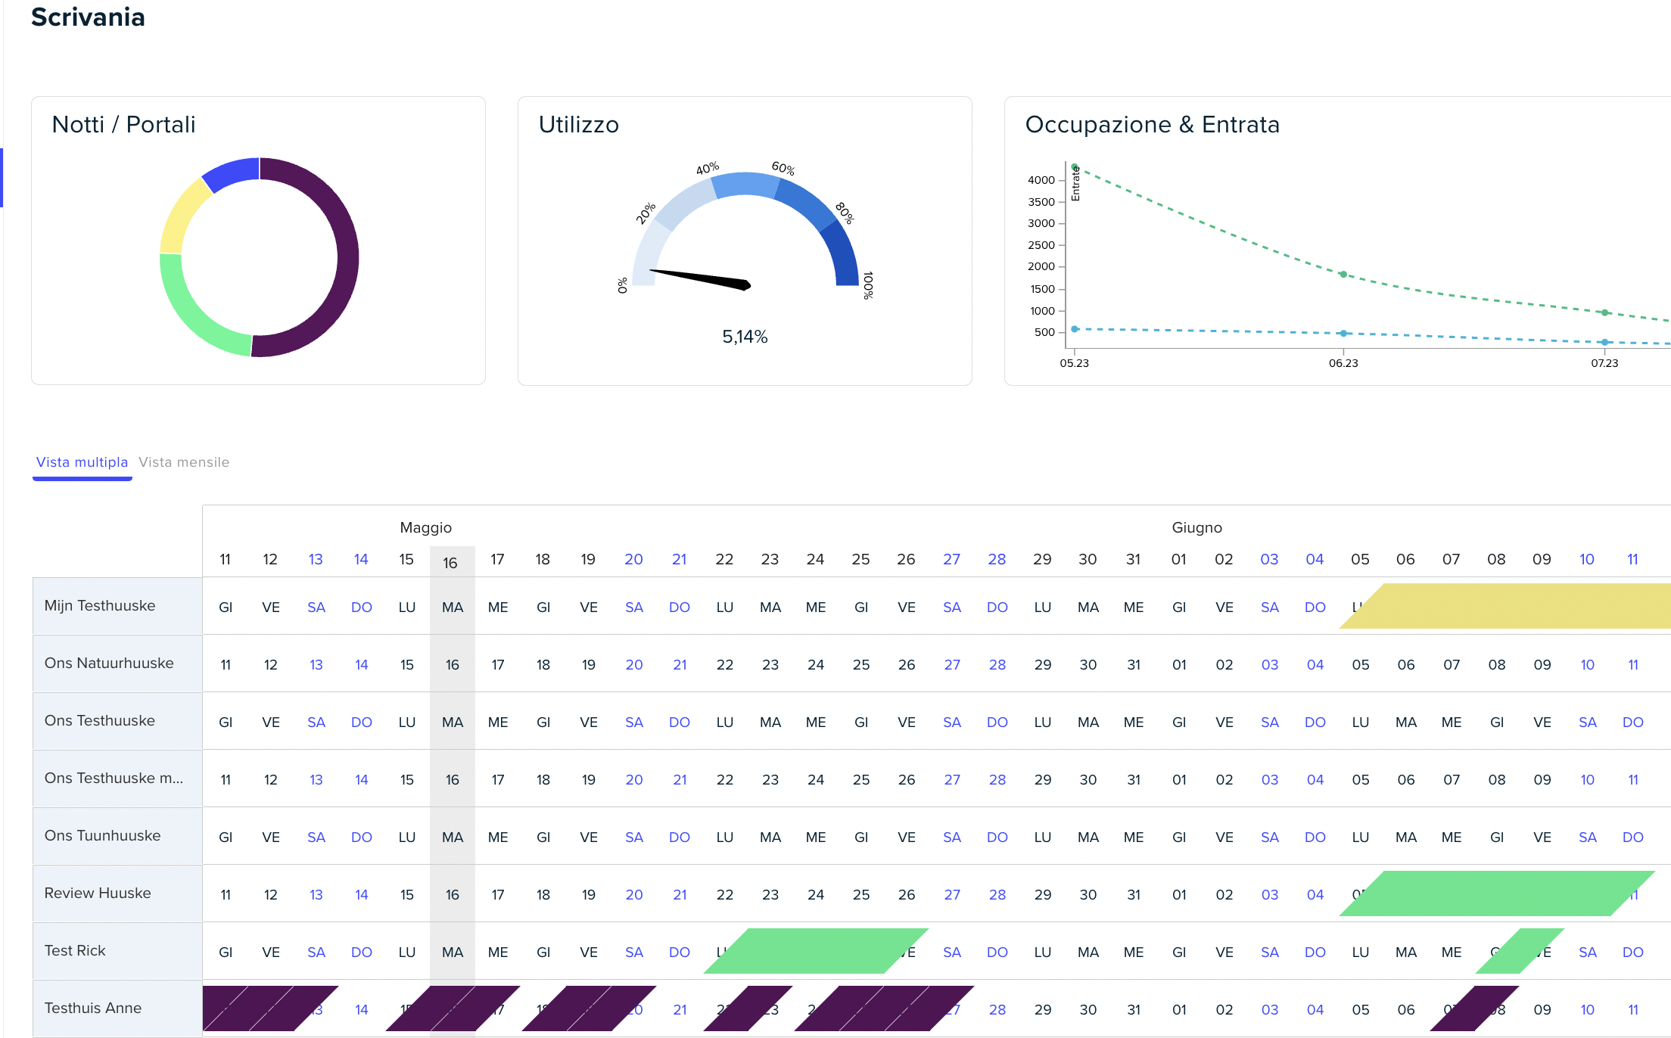This screenshot has width=1671, height=1038.
Task: Open the Ons Natuurhuuske property row
Action: [x=109, y=664]
